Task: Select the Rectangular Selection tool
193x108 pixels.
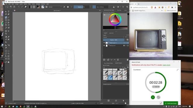Action: pyautogui.click(x=6, y=51)
